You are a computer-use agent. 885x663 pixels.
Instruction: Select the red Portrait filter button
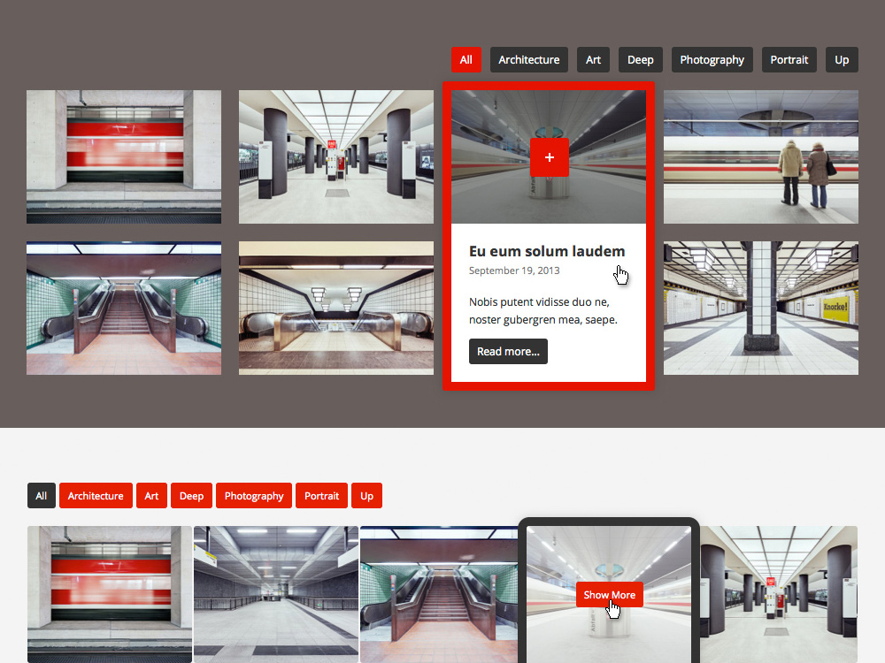321,496
